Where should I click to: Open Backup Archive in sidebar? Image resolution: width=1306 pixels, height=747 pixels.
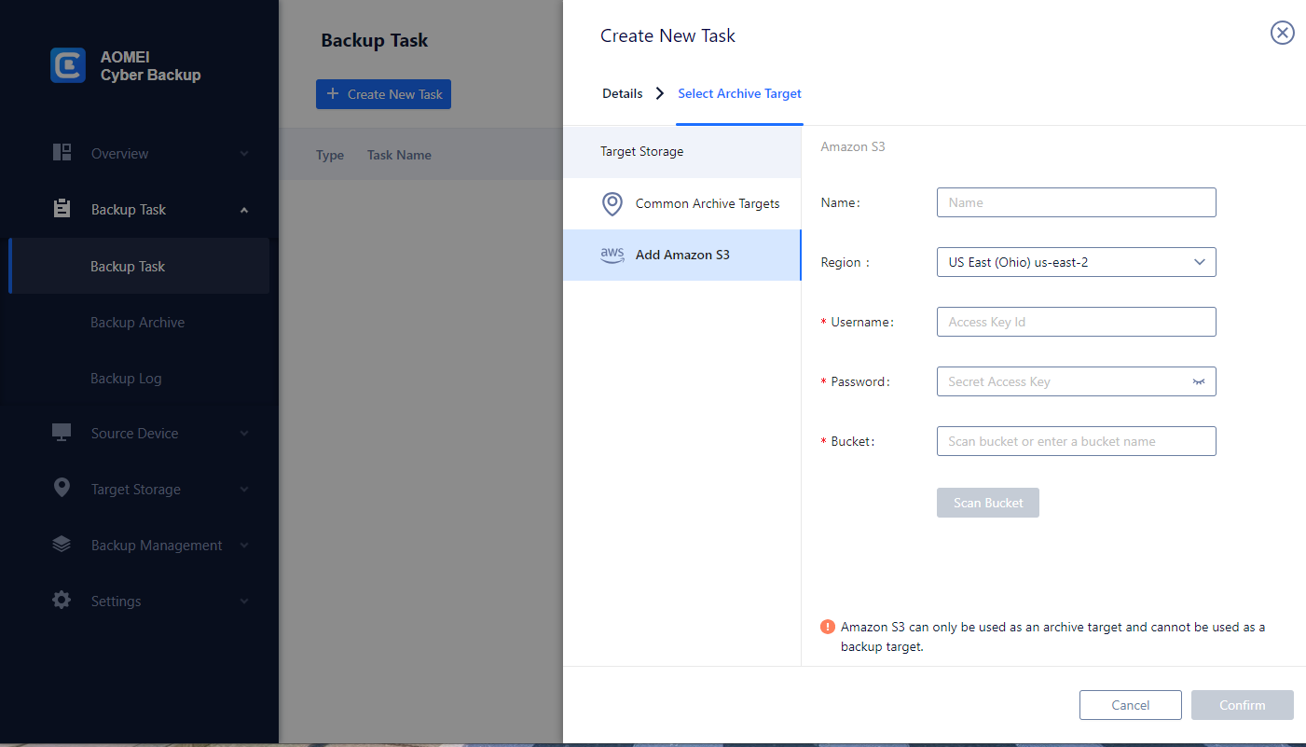click(137, 323)
